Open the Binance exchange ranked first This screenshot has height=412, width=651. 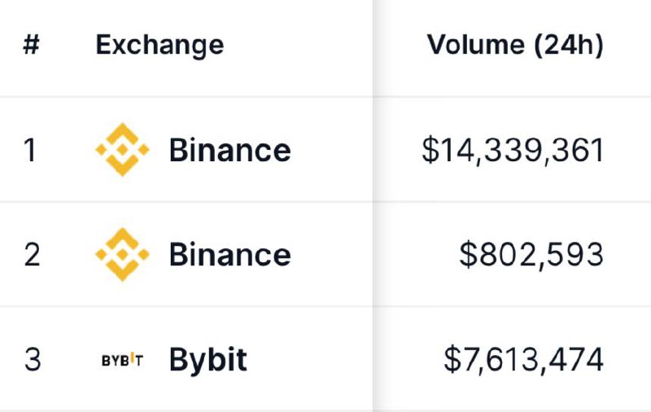(x=229, y=151)
